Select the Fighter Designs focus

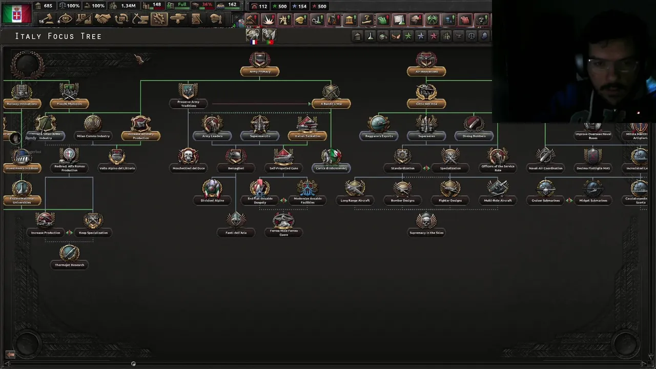click(450, 193)
